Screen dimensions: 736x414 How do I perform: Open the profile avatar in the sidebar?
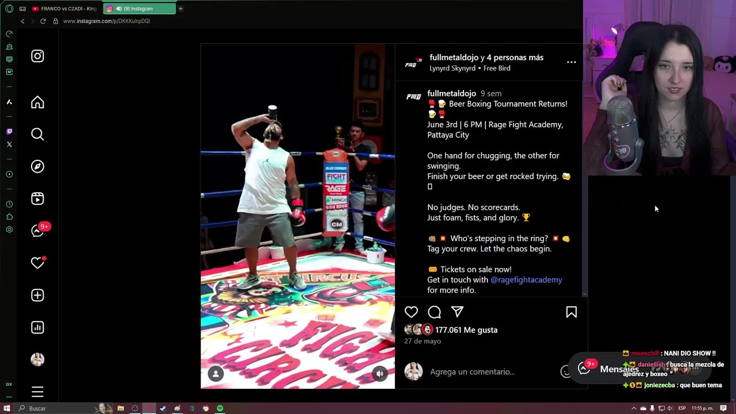click(37, 359)
